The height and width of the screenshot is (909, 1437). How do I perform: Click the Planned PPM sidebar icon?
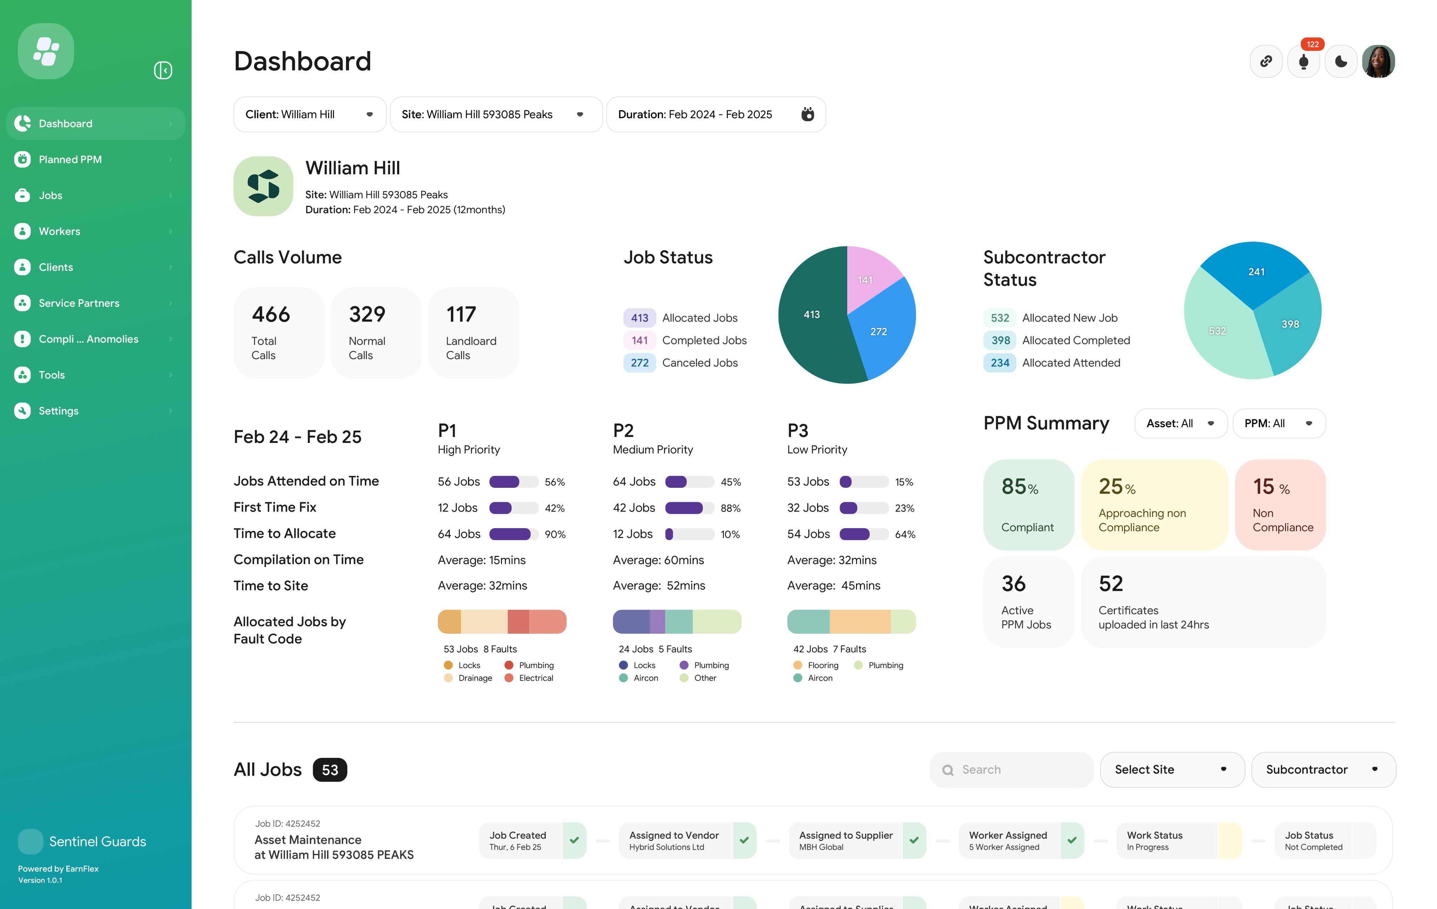click(23, 159)
